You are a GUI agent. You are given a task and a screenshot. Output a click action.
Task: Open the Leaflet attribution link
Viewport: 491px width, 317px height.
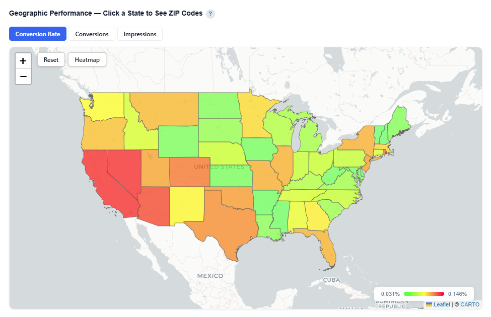pos(442,304)
